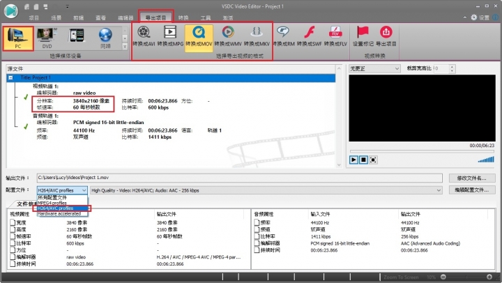Image resolution: width=502 pixels, height=283 pixels.
Task: Open the 激活 ribbon tab
Action: [228, 17]
